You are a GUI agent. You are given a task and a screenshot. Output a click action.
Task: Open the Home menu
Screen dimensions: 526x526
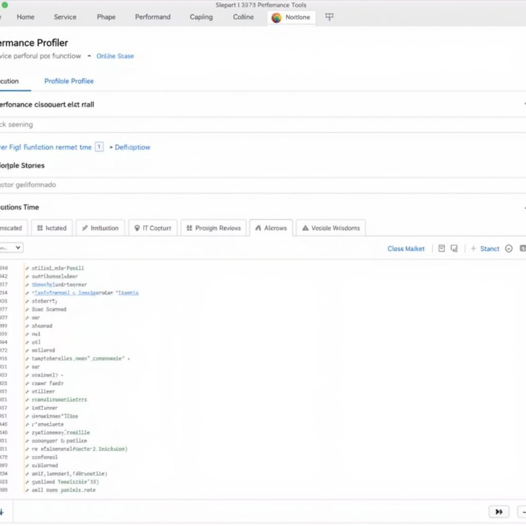(26, 17)
